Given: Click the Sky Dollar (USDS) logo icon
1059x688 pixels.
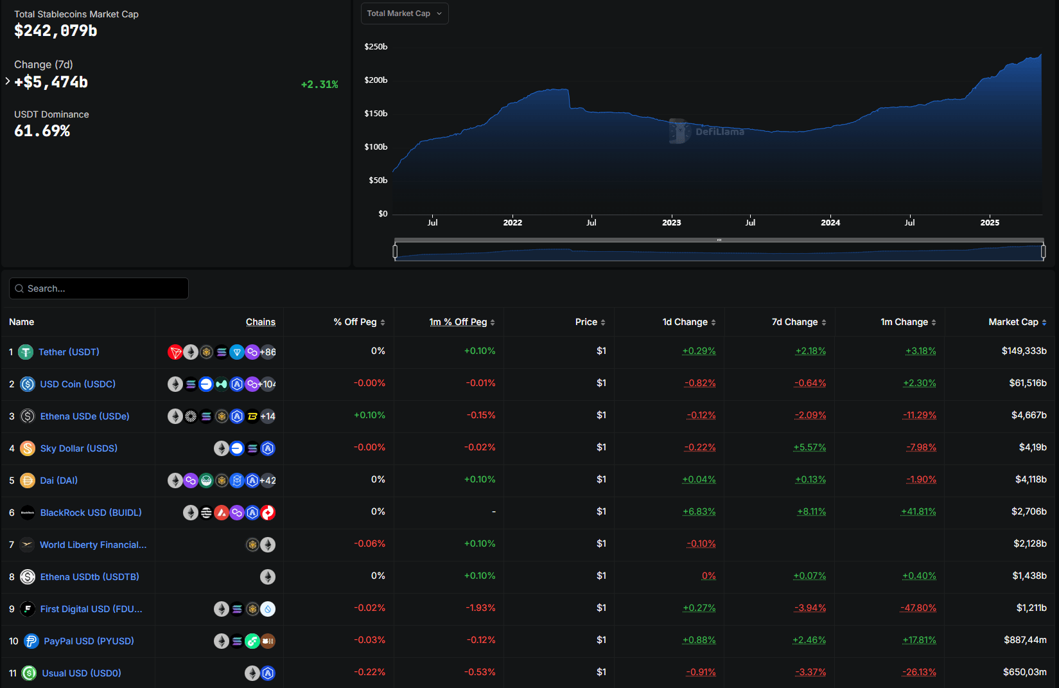Looking at the screenshot, I should [28, 448].
